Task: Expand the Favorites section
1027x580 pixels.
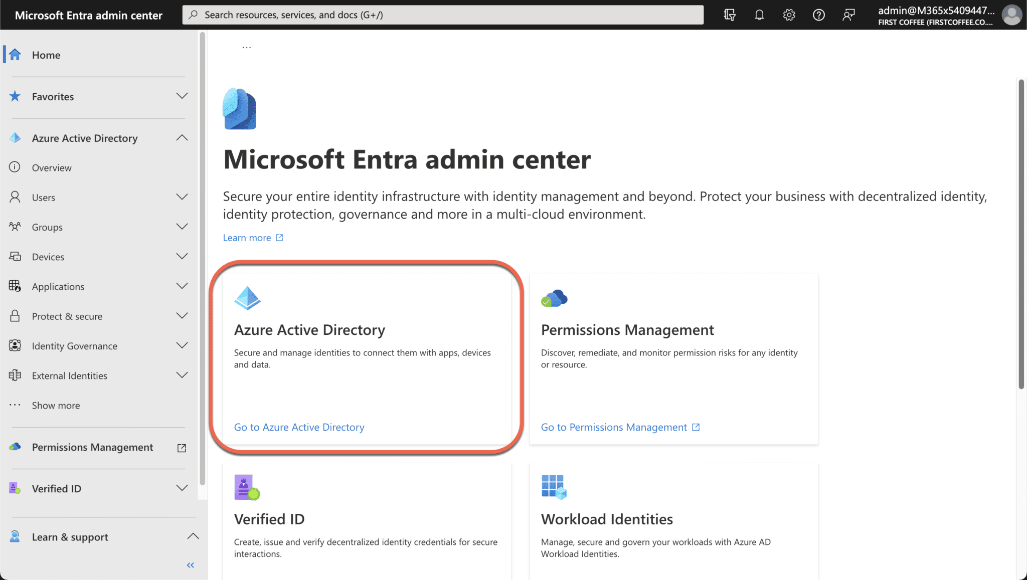Action: tap(182, 96)
